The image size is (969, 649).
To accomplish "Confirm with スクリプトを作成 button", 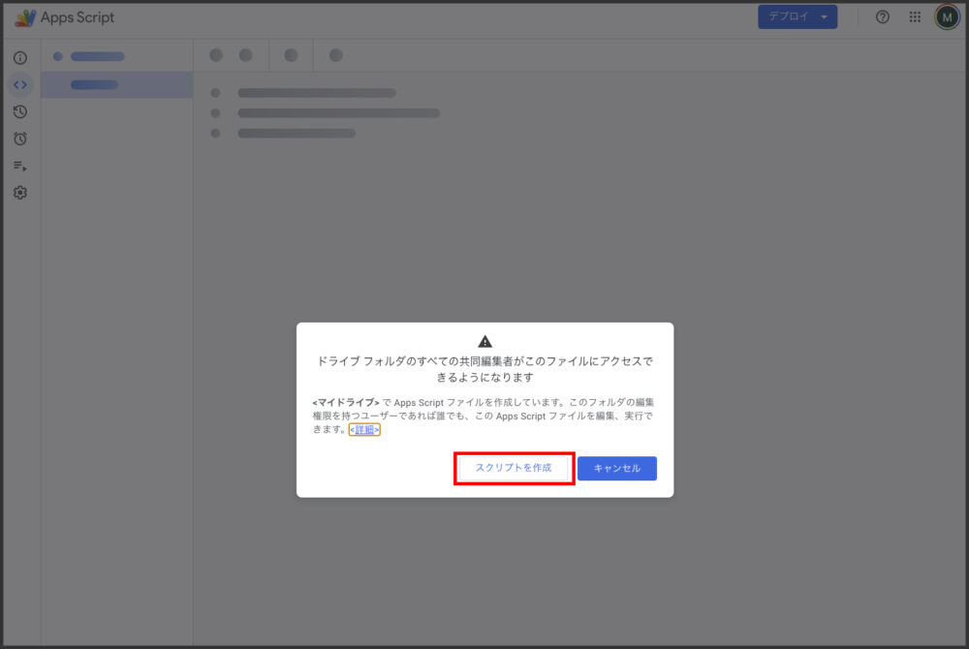I will 514,468.
